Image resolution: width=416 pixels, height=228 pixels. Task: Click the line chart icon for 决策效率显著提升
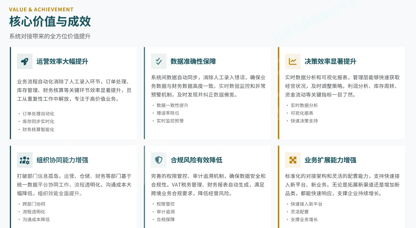tap(292, 61)
